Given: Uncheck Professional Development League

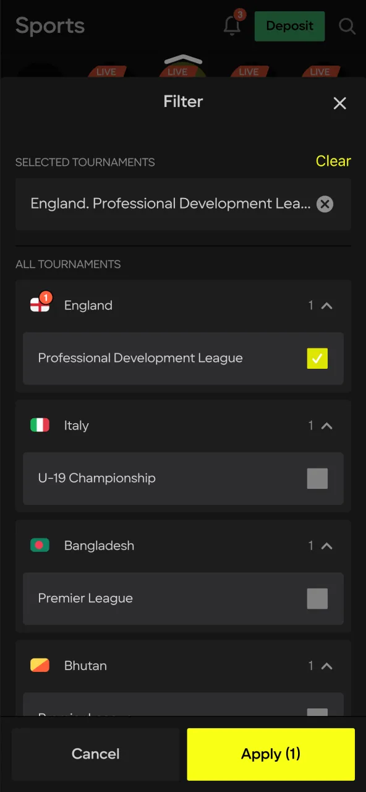Looking at the screenshot, I should 317,358.
